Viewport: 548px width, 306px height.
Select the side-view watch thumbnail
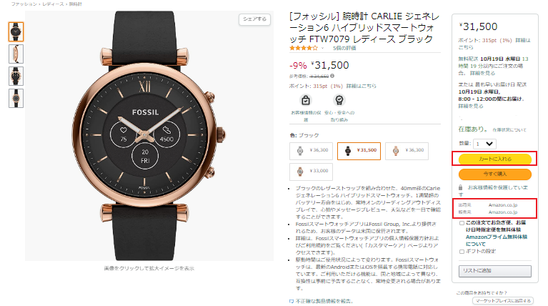[16, 54]
